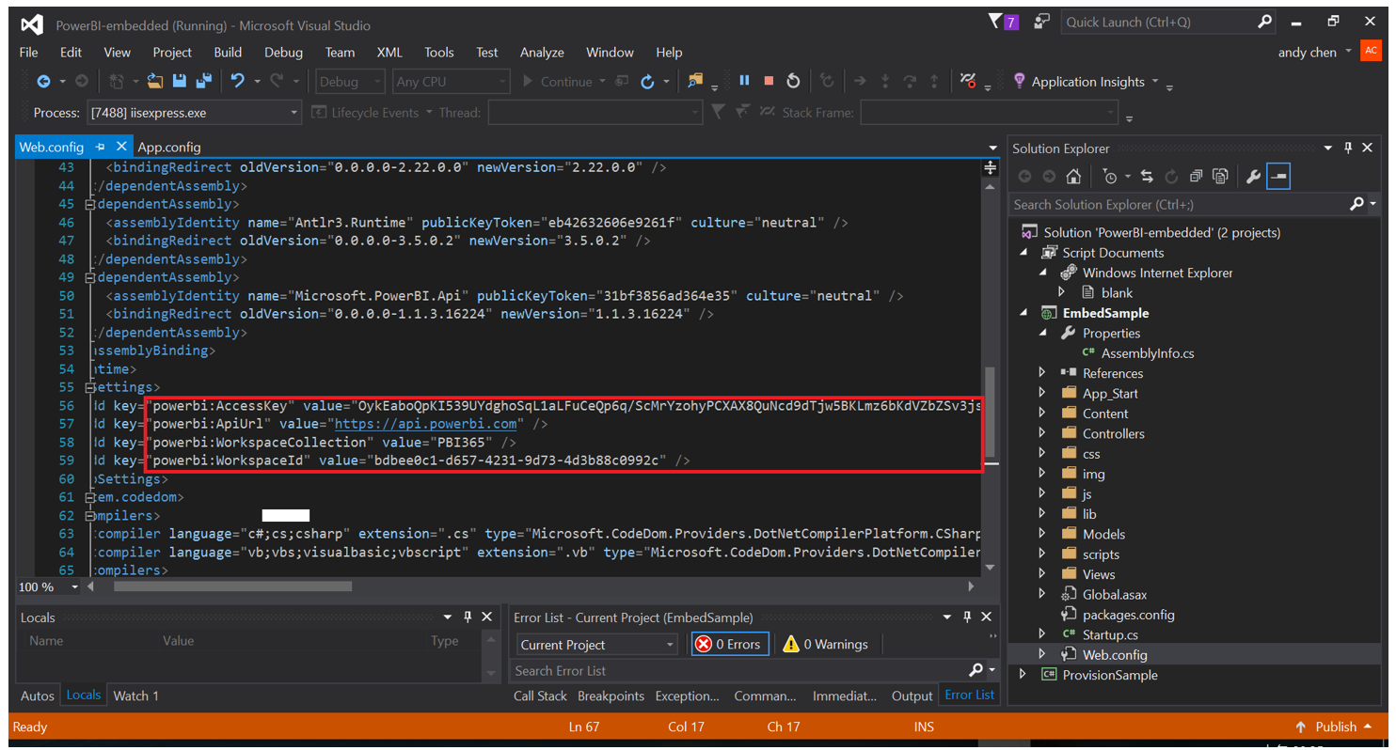Open the andy chen account menu

(x=1314, y=53)
